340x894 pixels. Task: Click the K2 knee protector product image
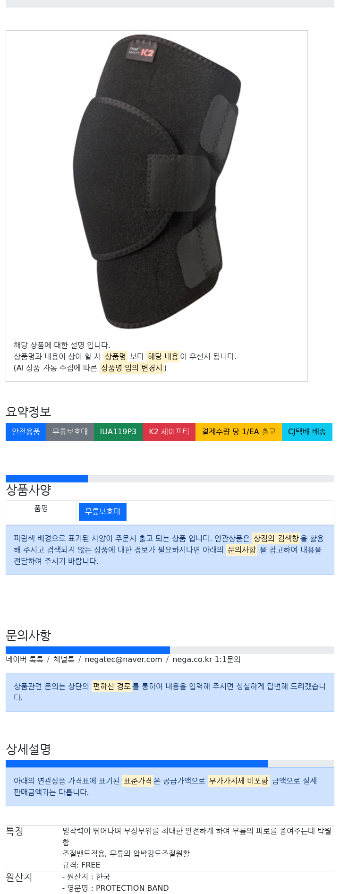(x=157, y=181)
